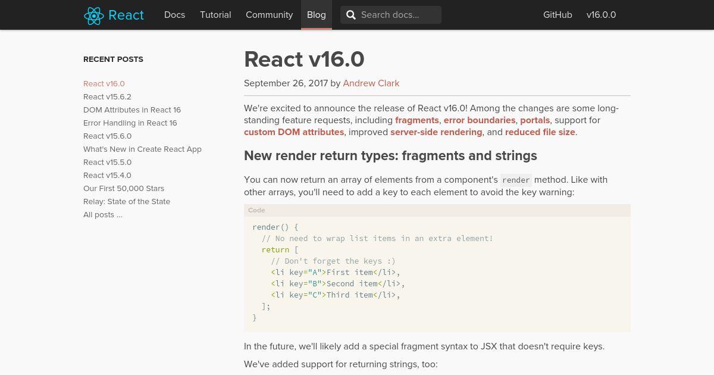
Task: Click the comment Don't forget the keys
Action: coord(333,261)
